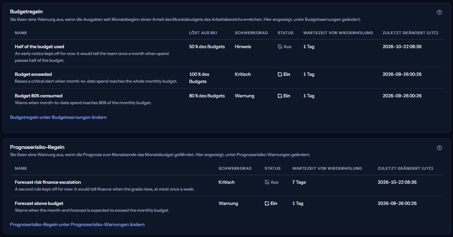This screenshot has height=237, width=453.
Task: Click active bell icon in Budget 80% consumed row
Action: pyautogui.click(x=280, y=96)
